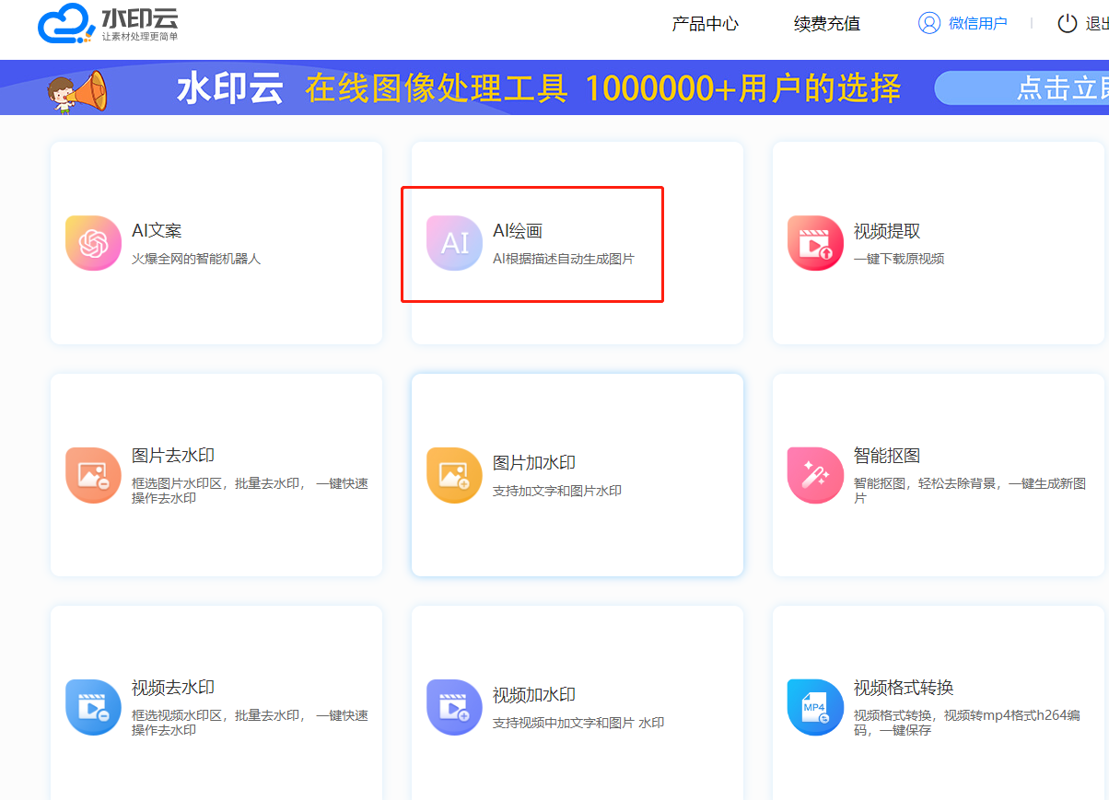
Task: Click description 一键下载原视频
Action: point(899,259)
